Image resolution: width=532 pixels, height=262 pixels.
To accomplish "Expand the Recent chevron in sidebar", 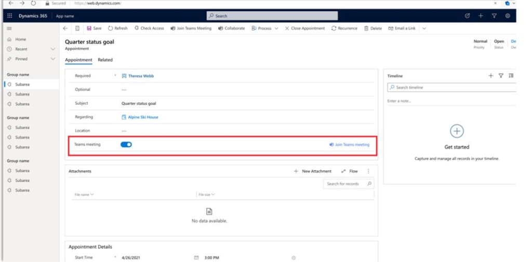I will tap(52, 49).
